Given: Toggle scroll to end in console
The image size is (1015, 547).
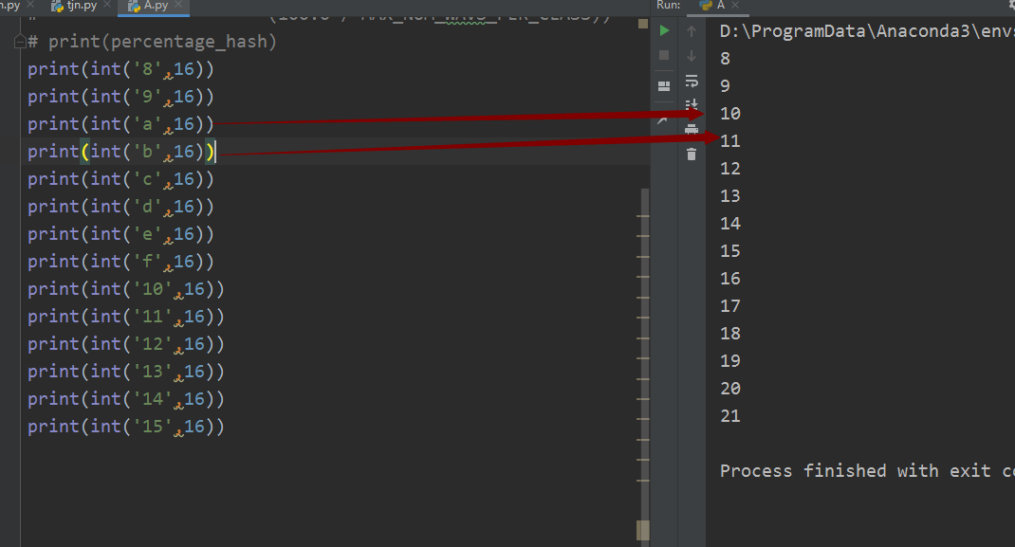Looking at the screenshot, I should tap(692, 107).
